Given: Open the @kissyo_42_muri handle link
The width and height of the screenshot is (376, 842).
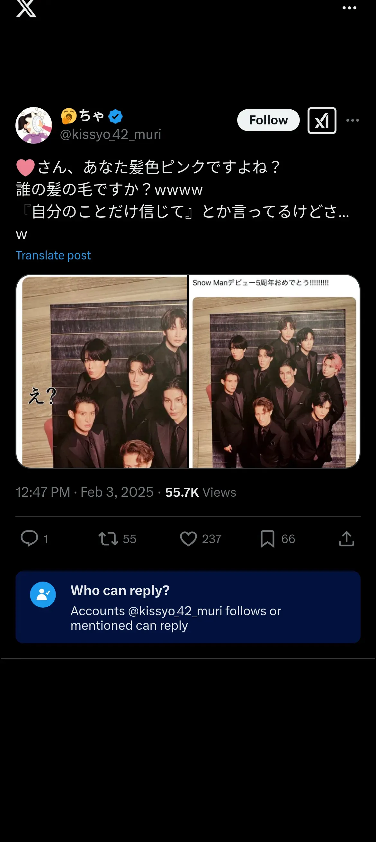Looking at the screenshot, I should tap(111, 134).
